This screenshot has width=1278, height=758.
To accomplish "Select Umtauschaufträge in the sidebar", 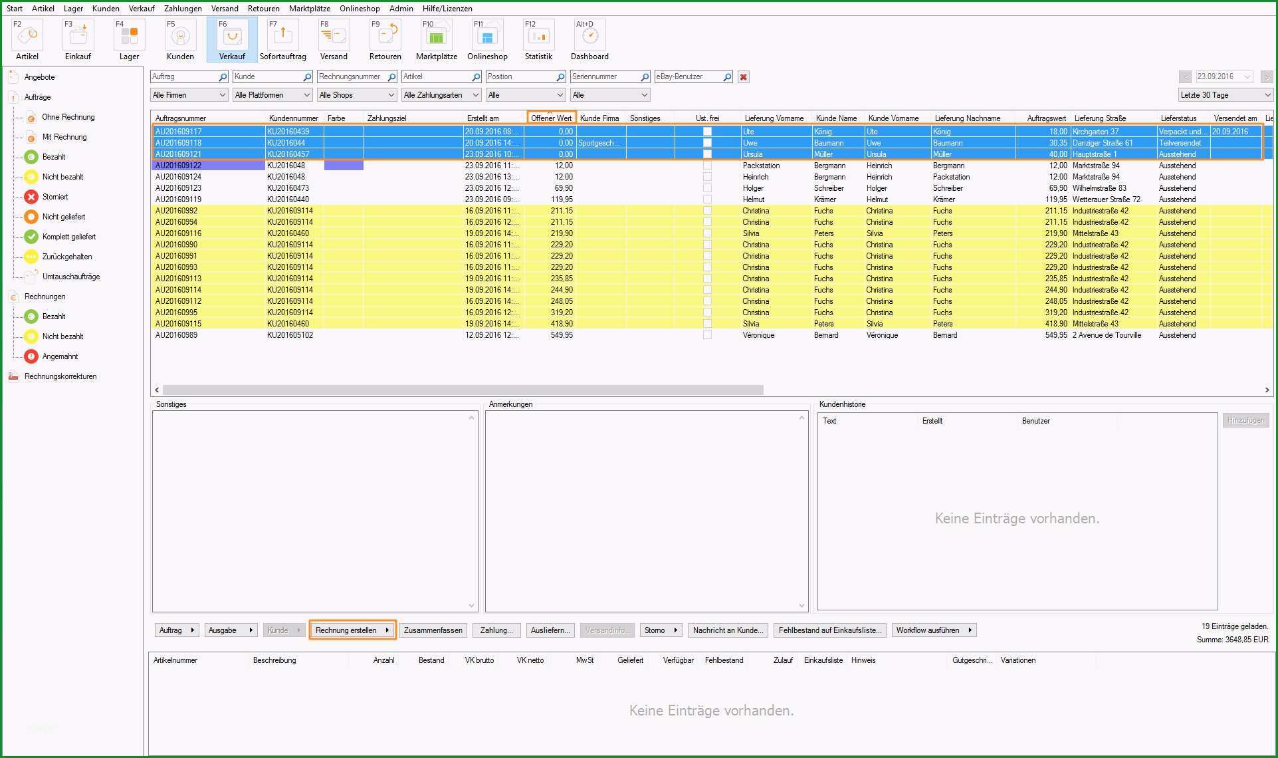I will 62,277.
